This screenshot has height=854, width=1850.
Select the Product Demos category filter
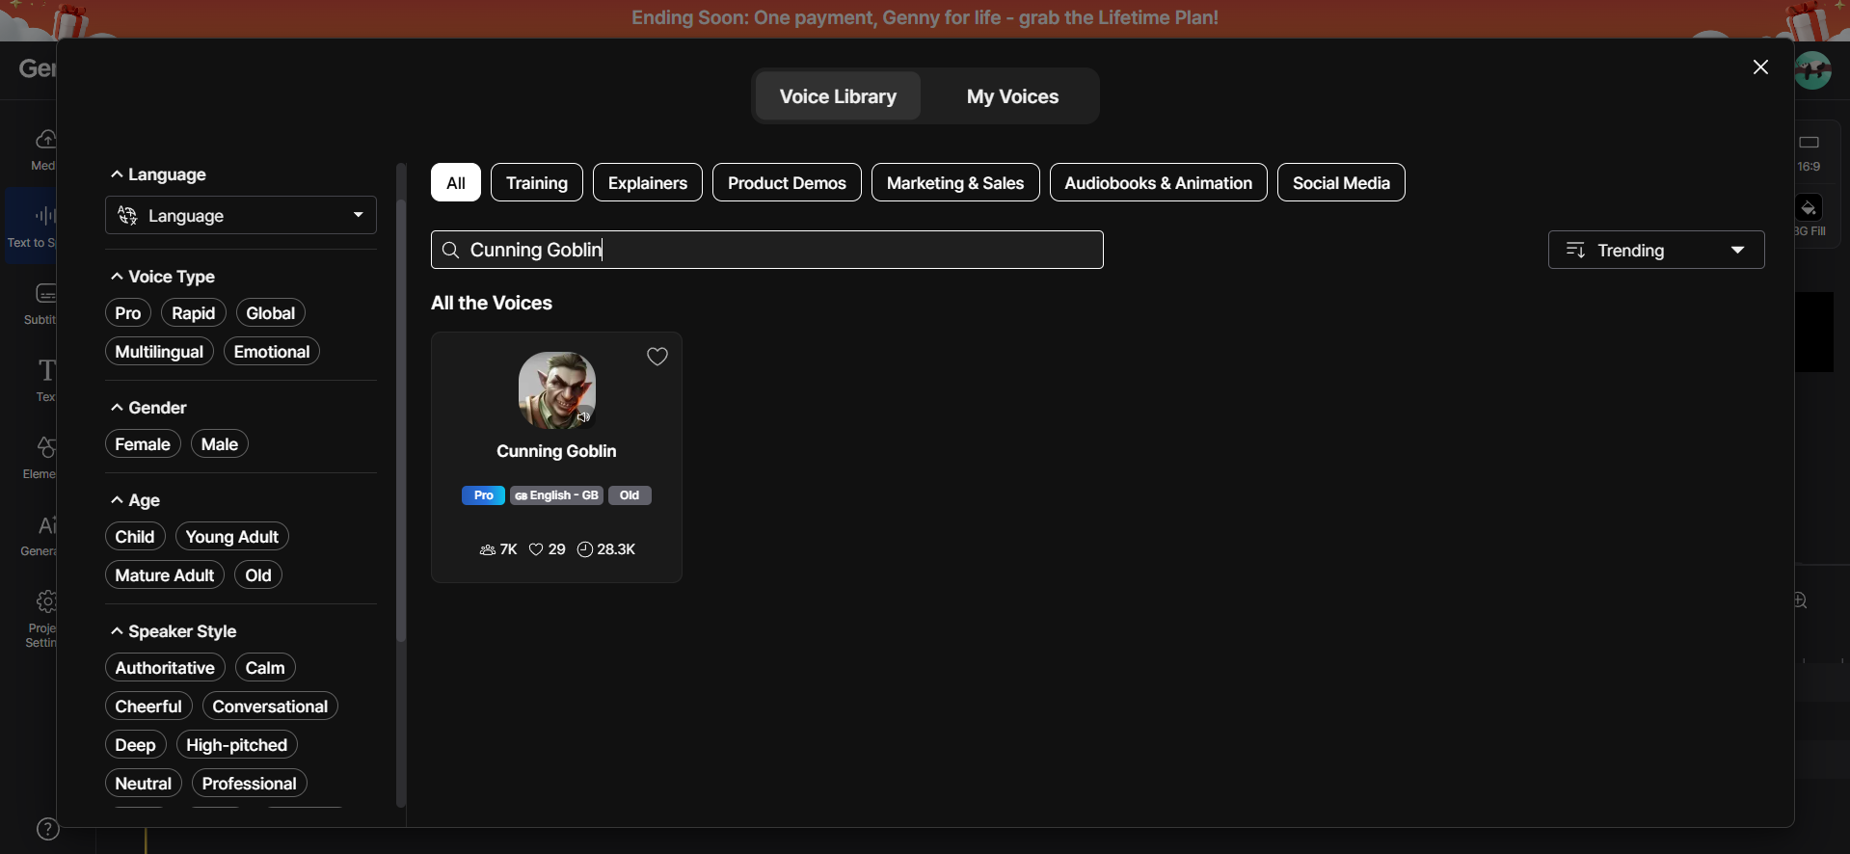(x=787, y=182)
